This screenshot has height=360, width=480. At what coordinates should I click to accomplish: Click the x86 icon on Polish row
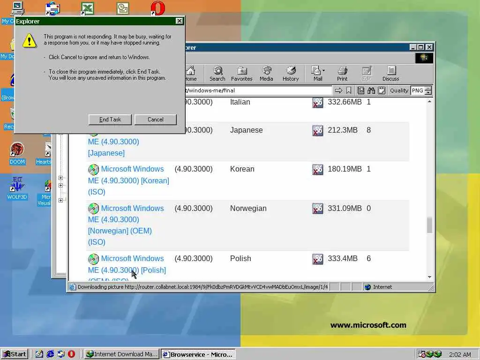pos(318,259)
